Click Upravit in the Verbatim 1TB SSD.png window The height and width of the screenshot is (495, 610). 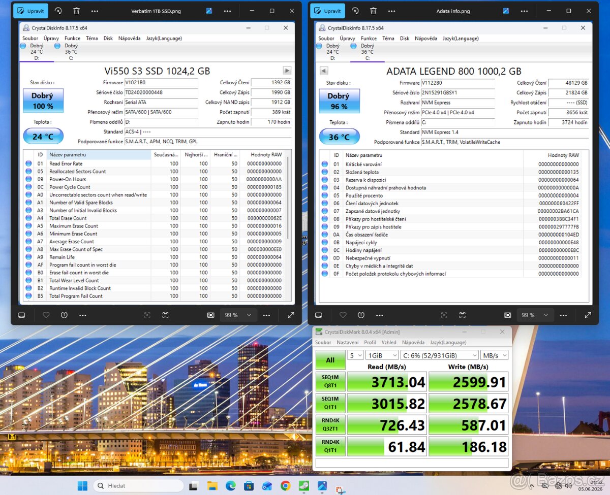coord(30,11)
